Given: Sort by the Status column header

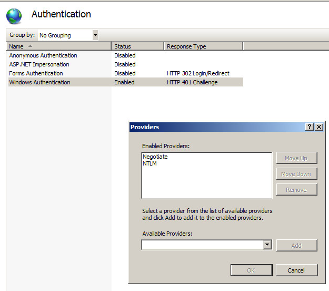Looking at the screenshot, I should (x=137, y=46).
